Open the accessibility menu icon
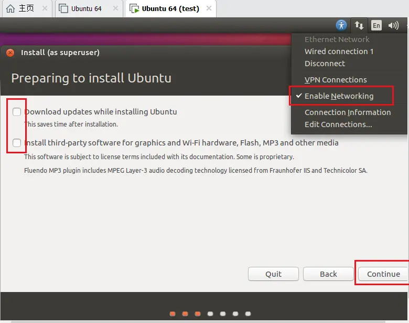409x323 pixels. click(341, 25)
